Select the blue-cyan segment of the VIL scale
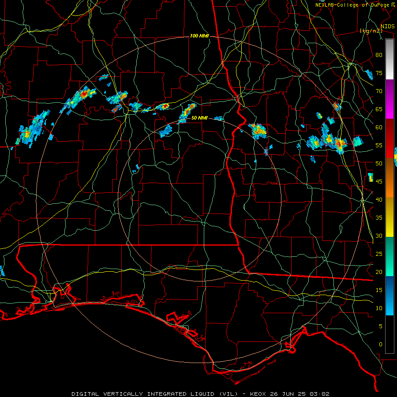 coord(390,296)
